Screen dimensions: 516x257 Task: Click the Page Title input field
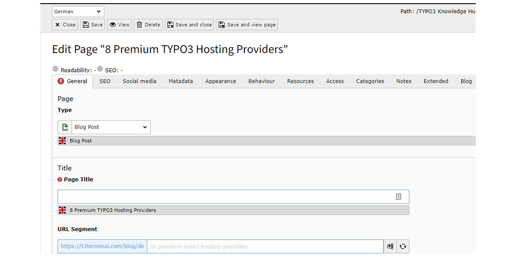coord(234,197)
